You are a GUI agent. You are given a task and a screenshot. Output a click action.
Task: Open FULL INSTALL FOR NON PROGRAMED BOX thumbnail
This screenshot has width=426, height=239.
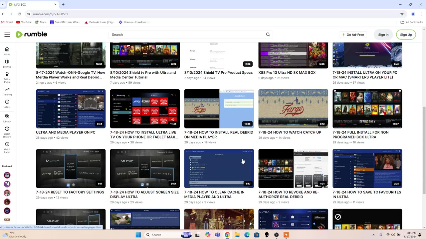click(367, 109)
